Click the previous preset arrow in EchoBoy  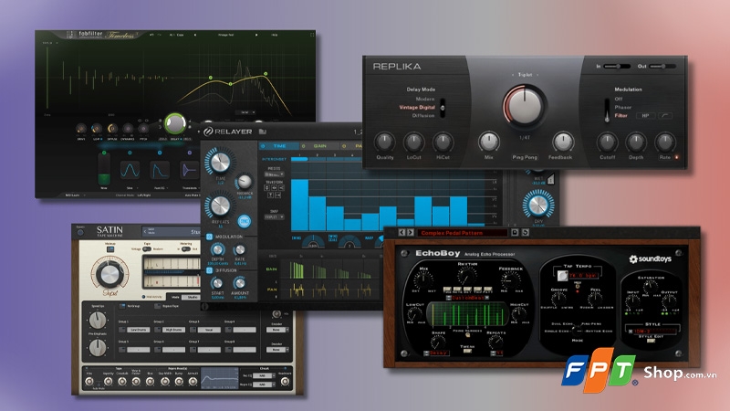click(x=401, y=232)
